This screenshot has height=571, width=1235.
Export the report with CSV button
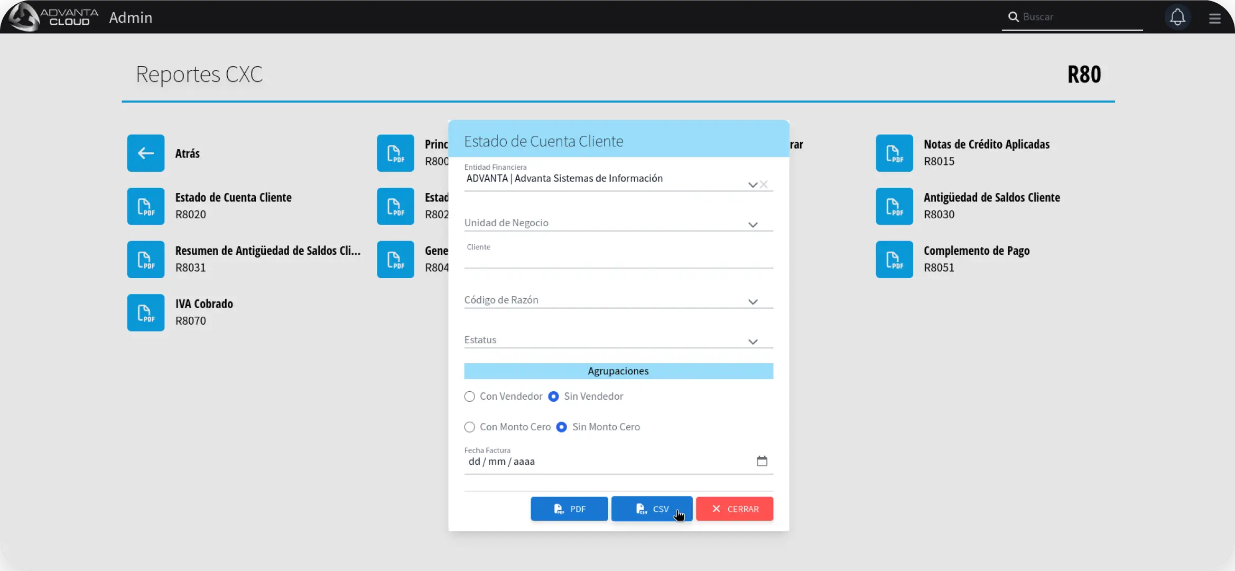pyautogui.click(x=651, y=509)
